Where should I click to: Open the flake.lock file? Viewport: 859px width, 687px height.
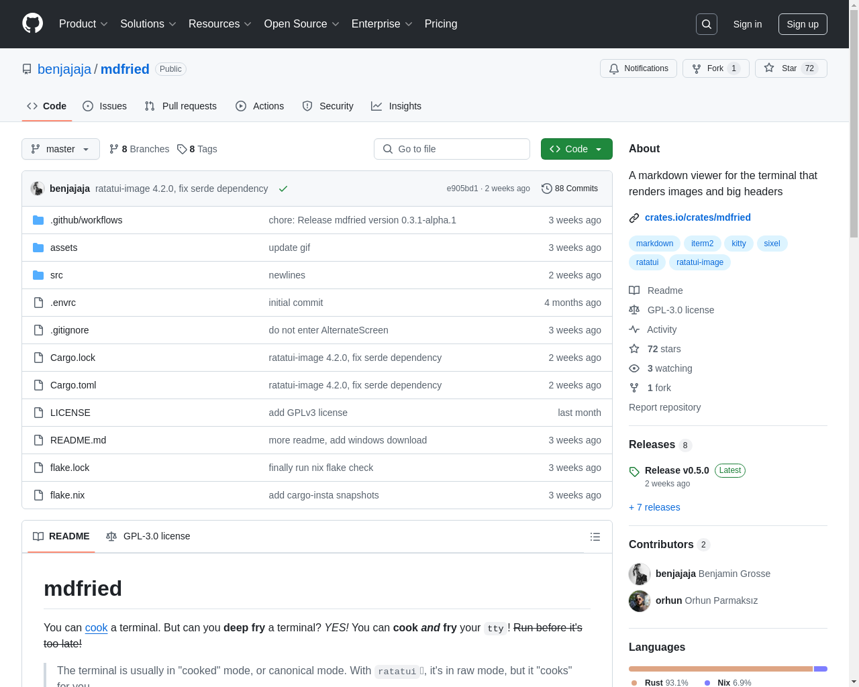point(70,468)
